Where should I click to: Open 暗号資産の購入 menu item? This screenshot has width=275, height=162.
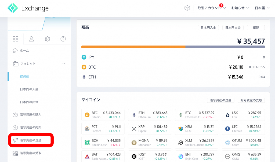pyautogui.click(x=30, y=115)
